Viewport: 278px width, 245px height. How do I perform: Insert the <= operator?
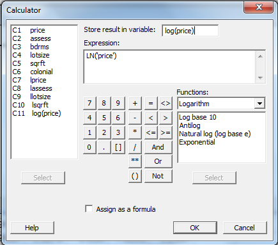tap(151, 132)
